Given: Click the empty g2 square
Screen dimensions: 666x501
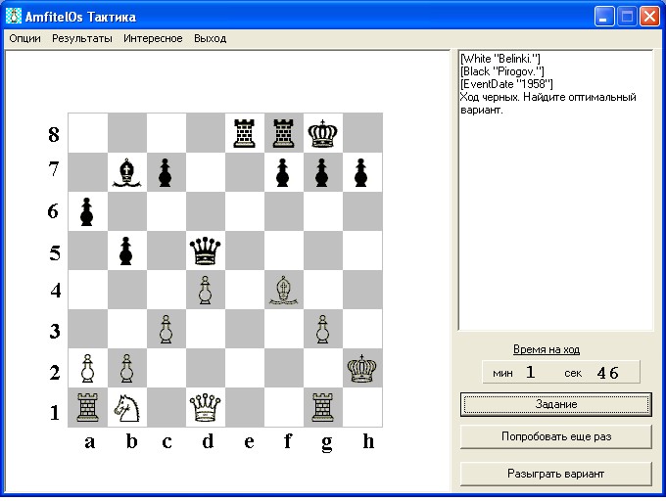Looking at the screenshot, I should pos(323,368).
